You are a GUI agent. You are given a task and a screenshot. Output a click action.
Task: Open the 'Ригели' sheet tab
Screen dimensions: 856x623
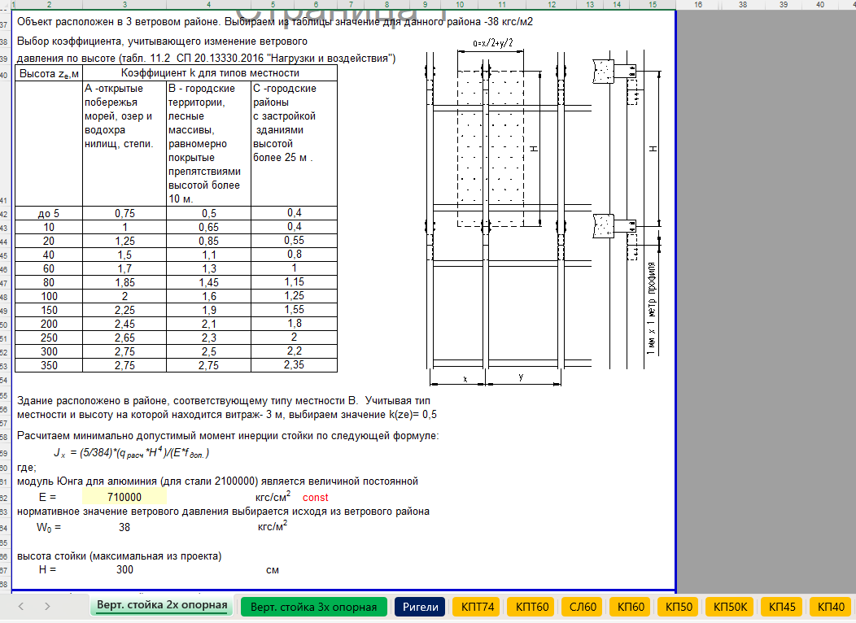[x=421, y=608]
